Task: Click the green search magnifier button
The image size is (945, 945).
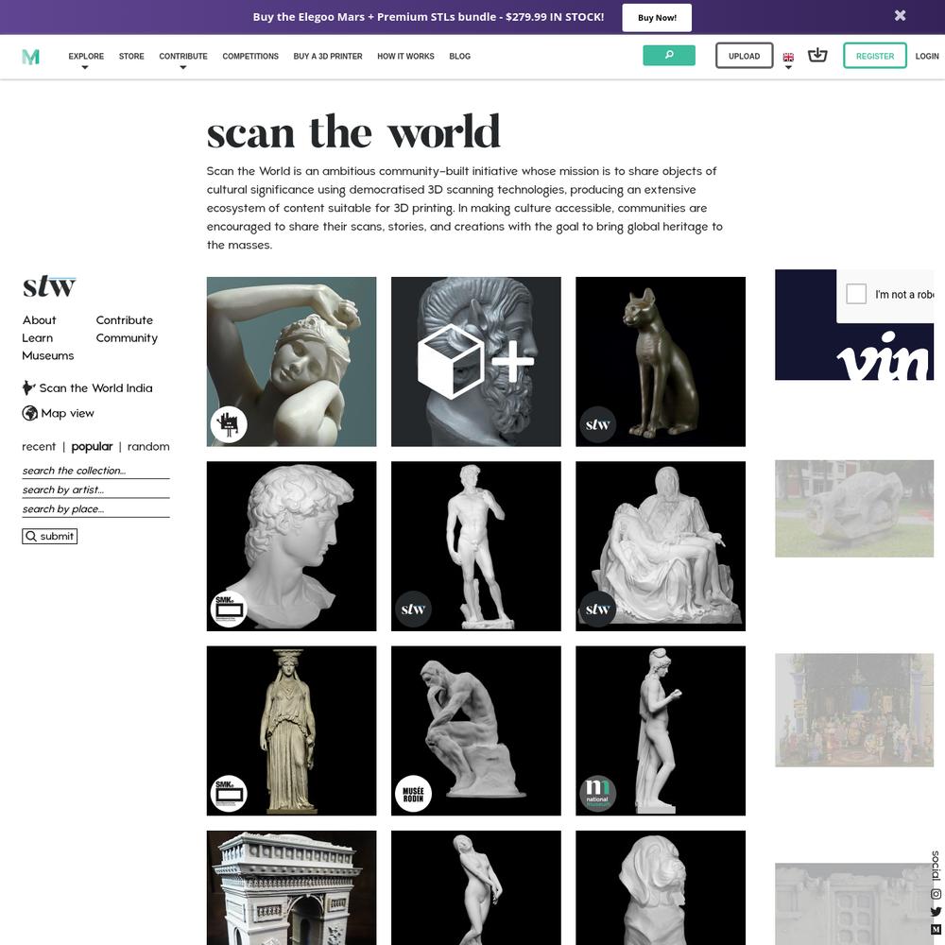Action: pos(668,56)
